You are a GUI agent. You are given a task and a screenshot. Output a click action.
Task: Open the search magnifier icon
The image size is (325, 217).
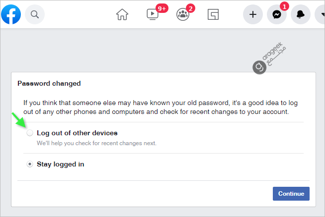[35, 14]
